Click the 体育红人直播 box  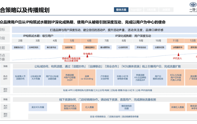pyautogui.click(x=178, y=107)
